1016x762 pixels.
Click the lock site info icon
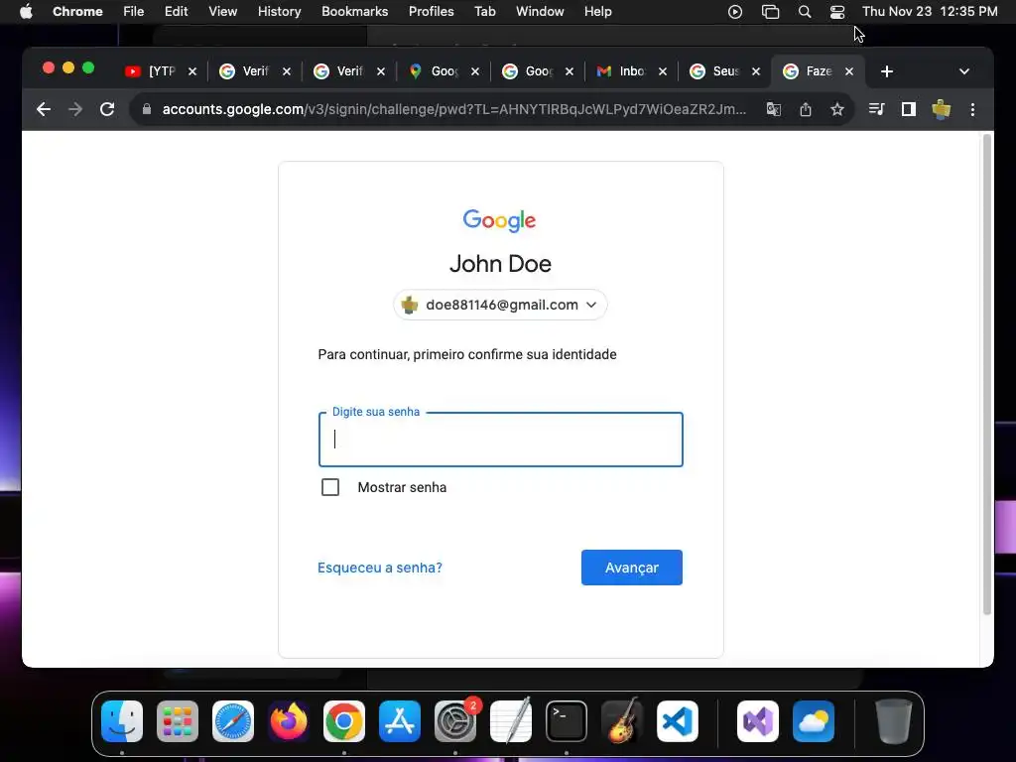point(147,109)
